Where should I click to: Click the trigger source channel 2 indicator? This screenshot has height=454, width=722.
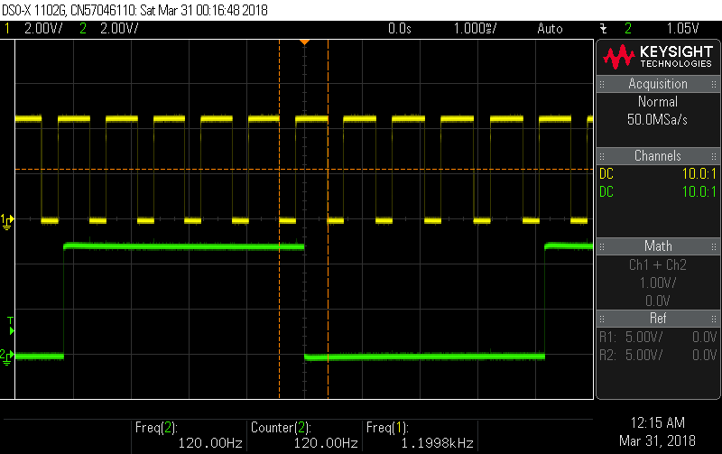[x=628, y=29]
